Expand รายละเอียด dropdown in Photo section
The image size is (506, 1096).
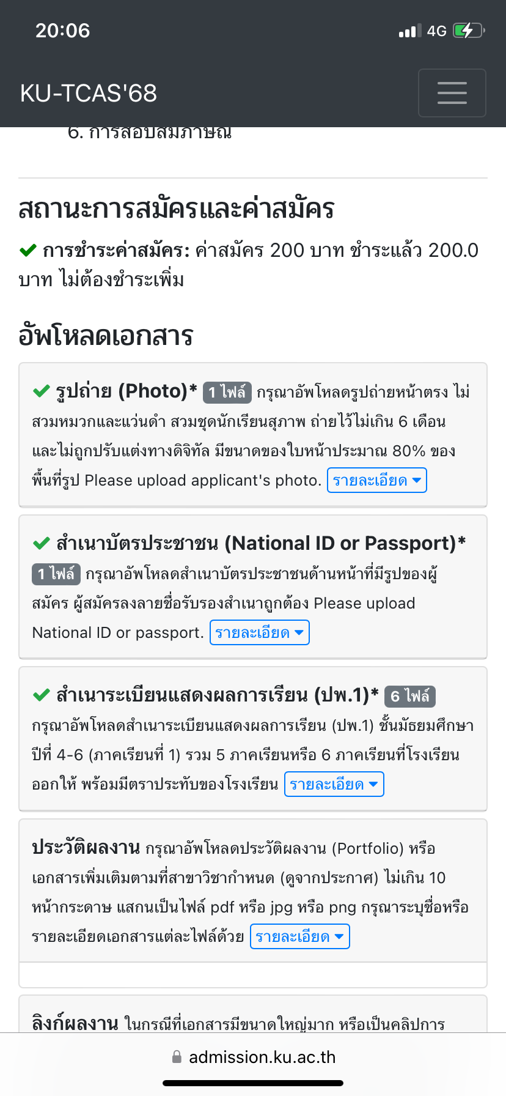pos(377,480)
